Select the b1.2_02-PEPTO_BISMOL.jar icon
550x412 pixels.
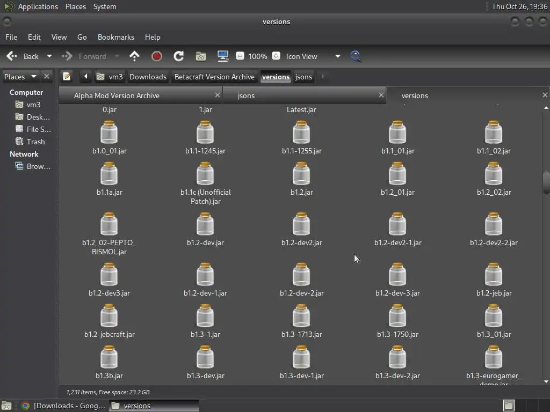pyautogui.click(x=109, y=224)
